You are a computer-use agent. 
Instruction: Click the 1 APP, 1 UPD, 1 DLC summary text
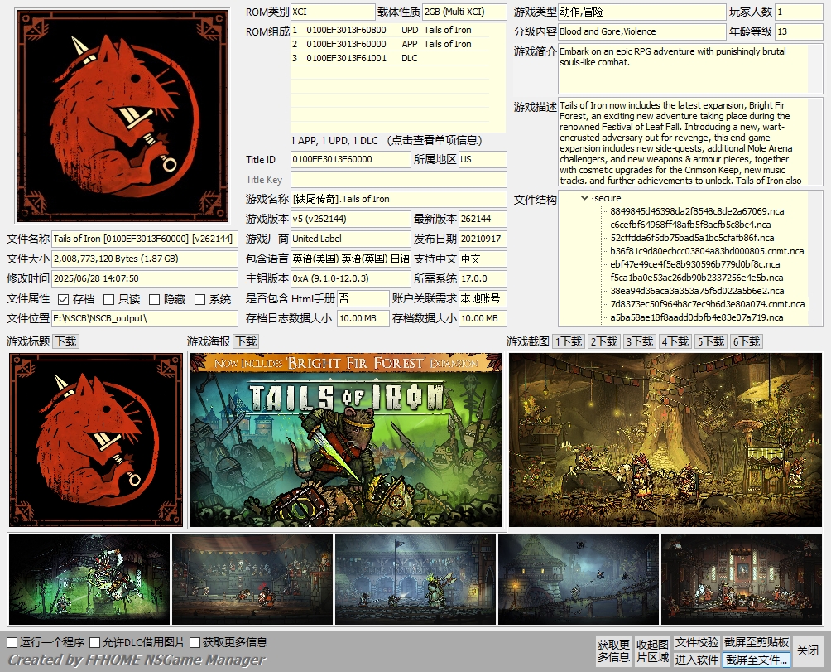click(334, 141)
